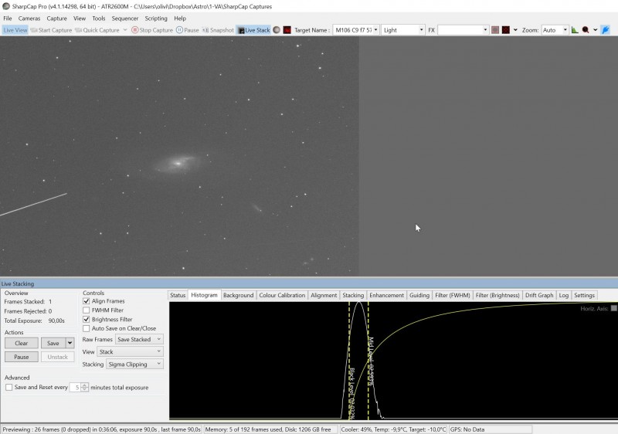Open the View Stack dropdown
The width and height of the screenshot is (618, 434).
pos(130,351)
